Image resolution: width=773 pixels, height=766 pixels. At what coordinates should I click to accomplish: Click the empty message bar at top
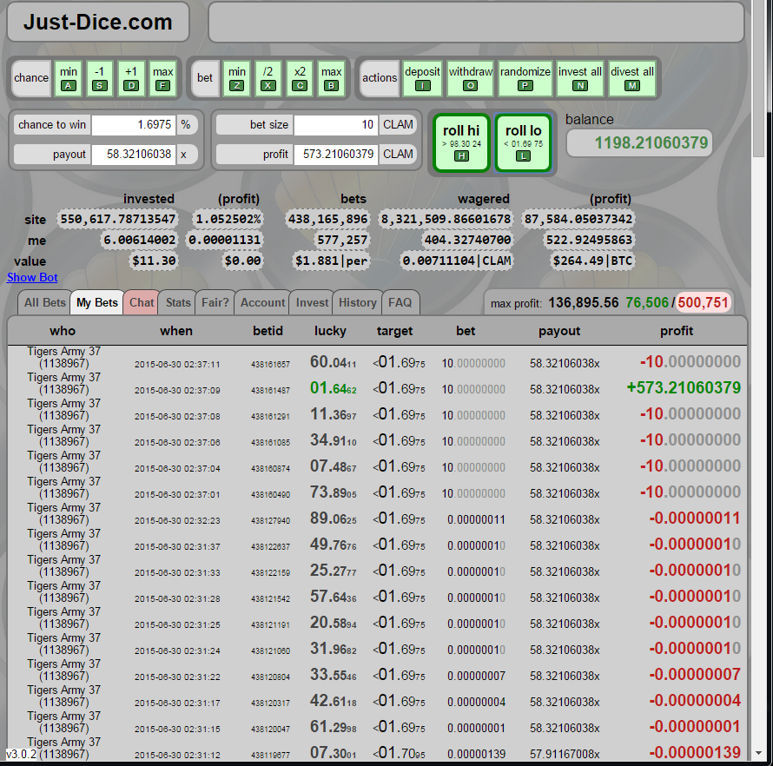click(x=476, y=23)
